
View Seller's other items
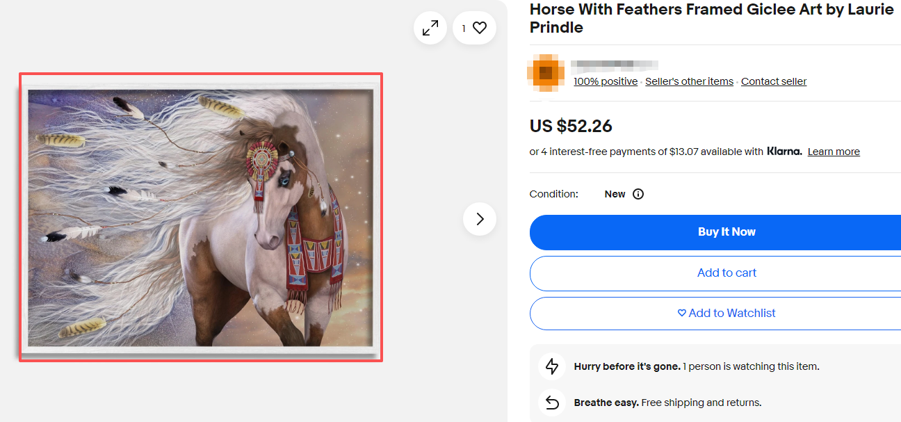(689, 81)
